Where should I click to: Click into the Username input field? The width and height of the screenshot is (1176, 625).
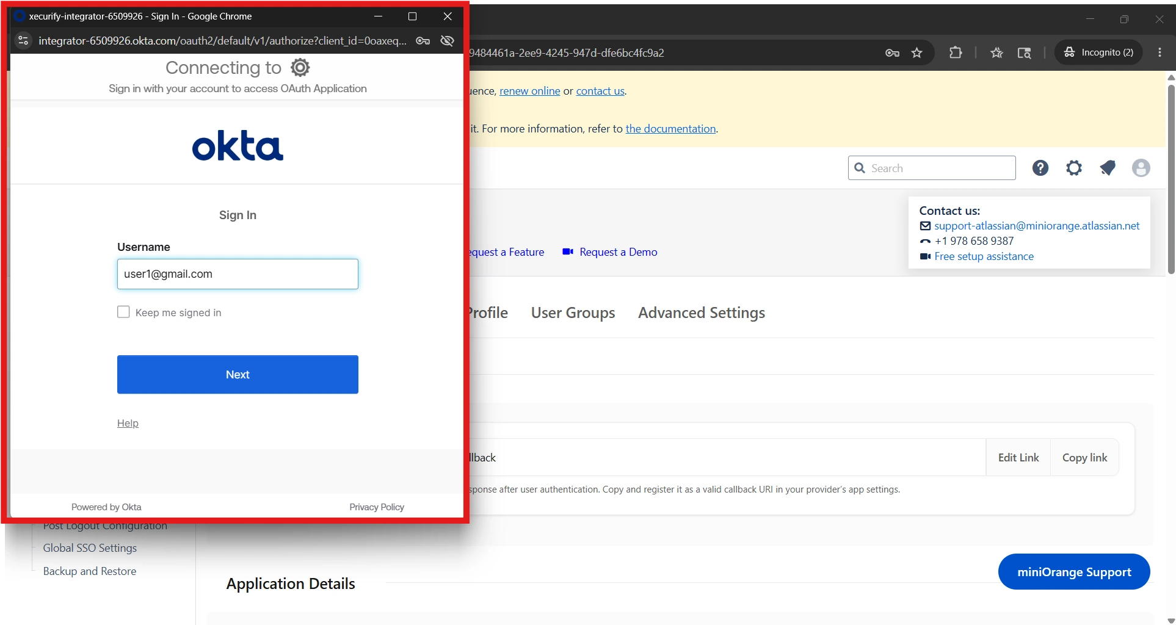(238, 274)
